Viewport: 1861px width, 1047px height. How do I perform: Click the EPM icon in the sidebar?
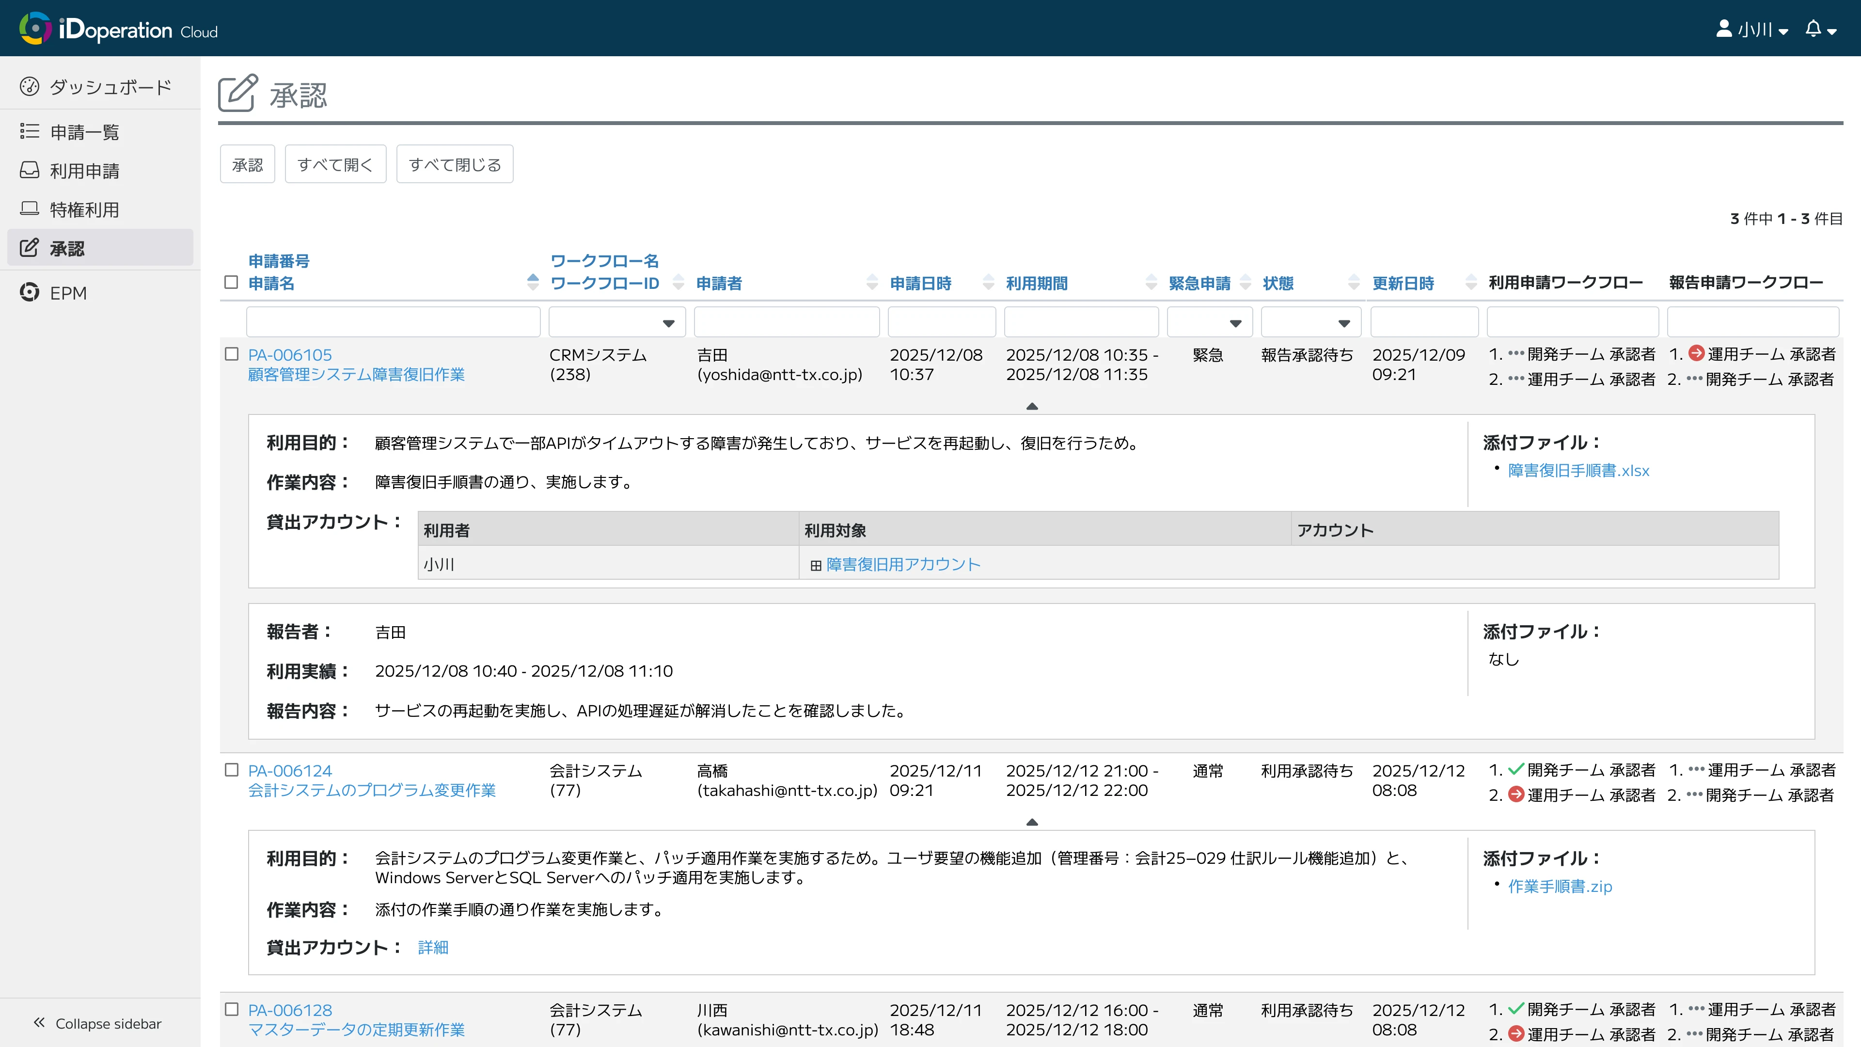29,293
